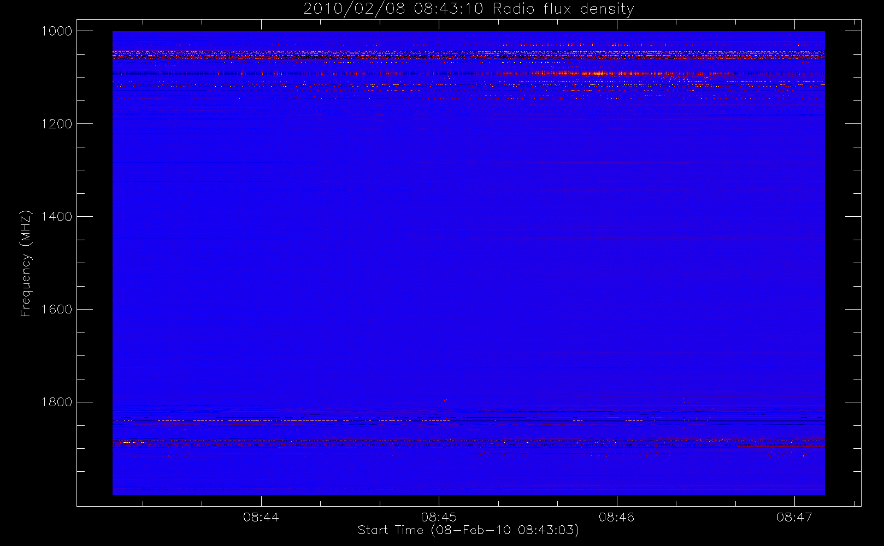Image resolution: width=884 pixels, height=546 pixels.
Task: Click the 1400 frequency tick label
Action: [x=57, y=217]
